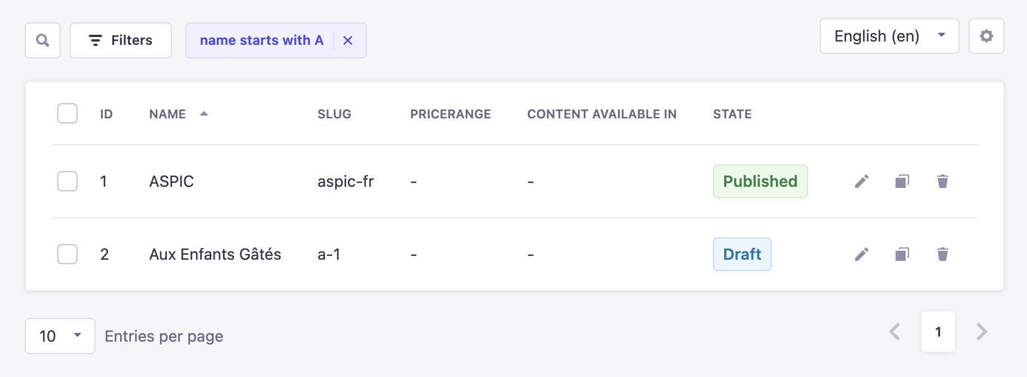Edit the ASPIC record with the pencil icon

tap(861, 181)
